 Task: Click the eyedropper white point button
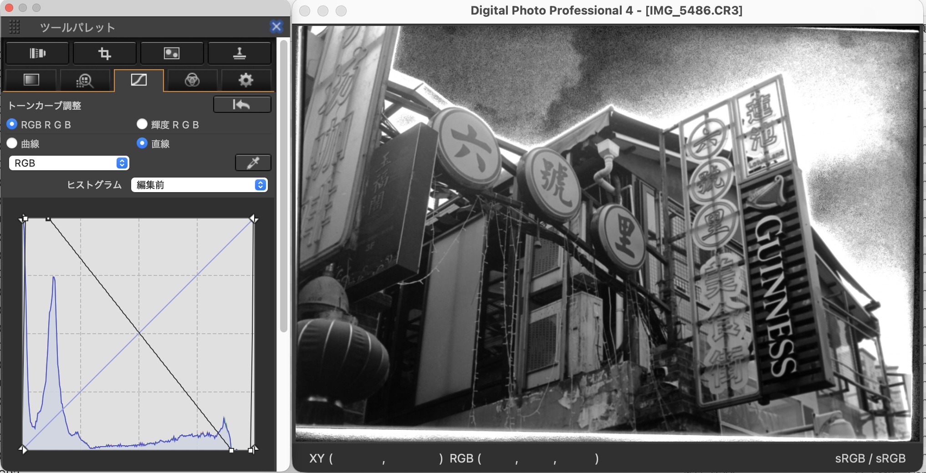coord(253,163)
